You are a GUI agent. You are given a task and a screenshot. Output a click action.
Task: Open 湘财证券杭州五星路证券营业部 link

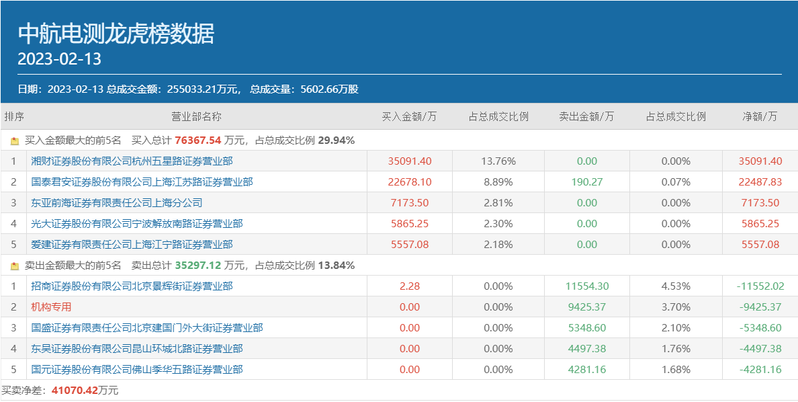132,161
